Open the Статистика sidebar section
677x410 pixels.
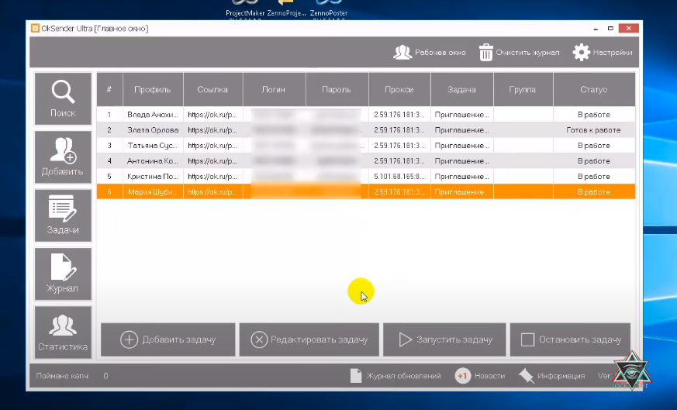pos(63,332)
